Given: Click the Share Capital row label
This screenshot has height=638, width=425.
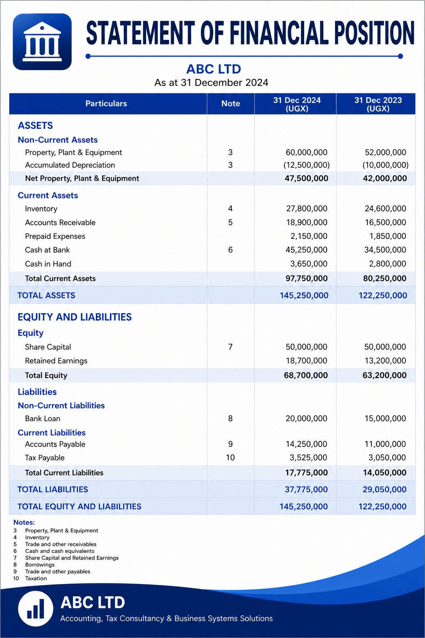Looking at the screenshot, I should point(48,347).
